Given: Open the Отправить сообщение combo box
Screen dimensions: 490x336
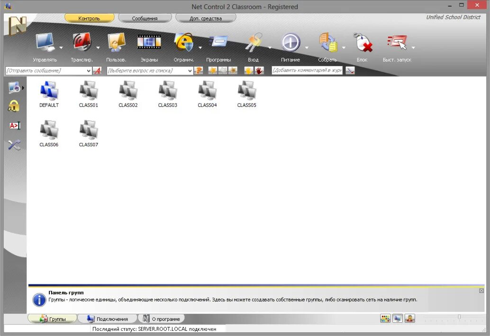Looking at the screenshot, I should 48,71.
